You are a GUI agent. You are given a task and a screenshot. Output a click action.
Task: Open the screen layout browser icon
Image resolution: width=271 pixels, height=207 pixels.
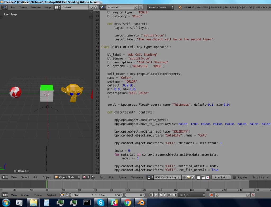pyautogui.click(x=57, y=7)
